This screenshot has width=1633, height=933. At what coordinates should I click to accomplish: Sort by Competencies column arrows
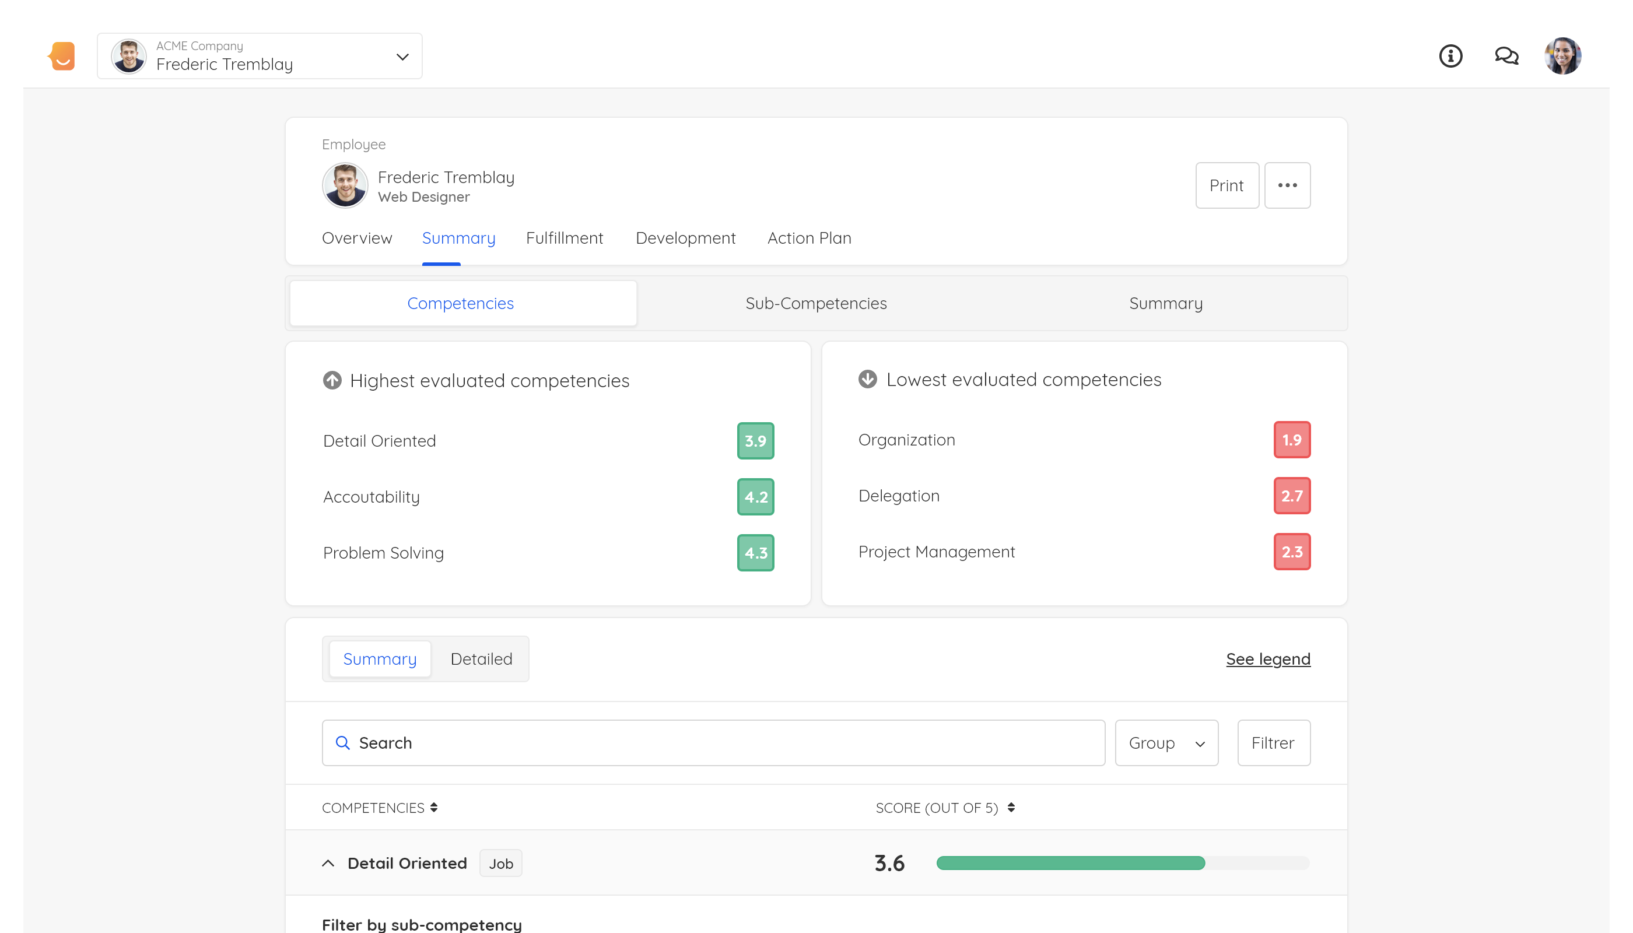(434, 808)
